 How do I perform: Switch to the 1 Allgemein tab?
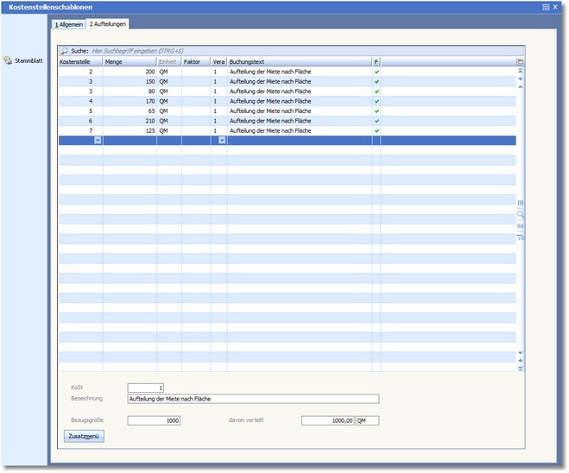click(x=69, y=25)
